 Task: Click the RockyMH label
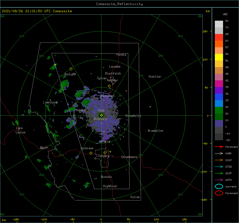70,74
